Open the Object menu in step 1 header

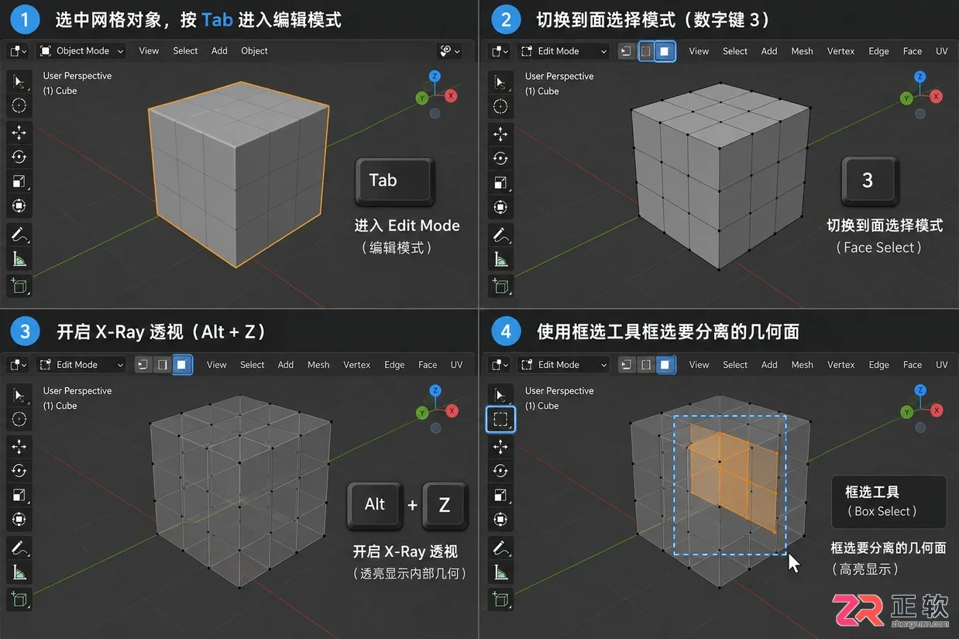click(x=254, y=50)
